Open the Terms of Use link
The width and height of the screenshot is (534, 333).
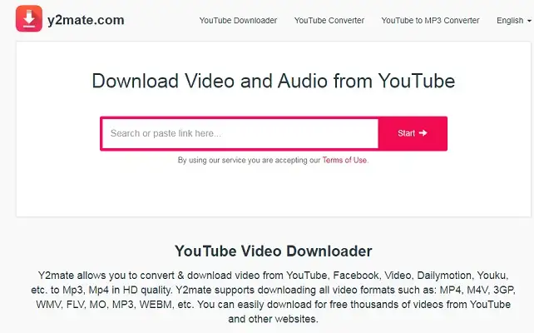coord(344,160)
